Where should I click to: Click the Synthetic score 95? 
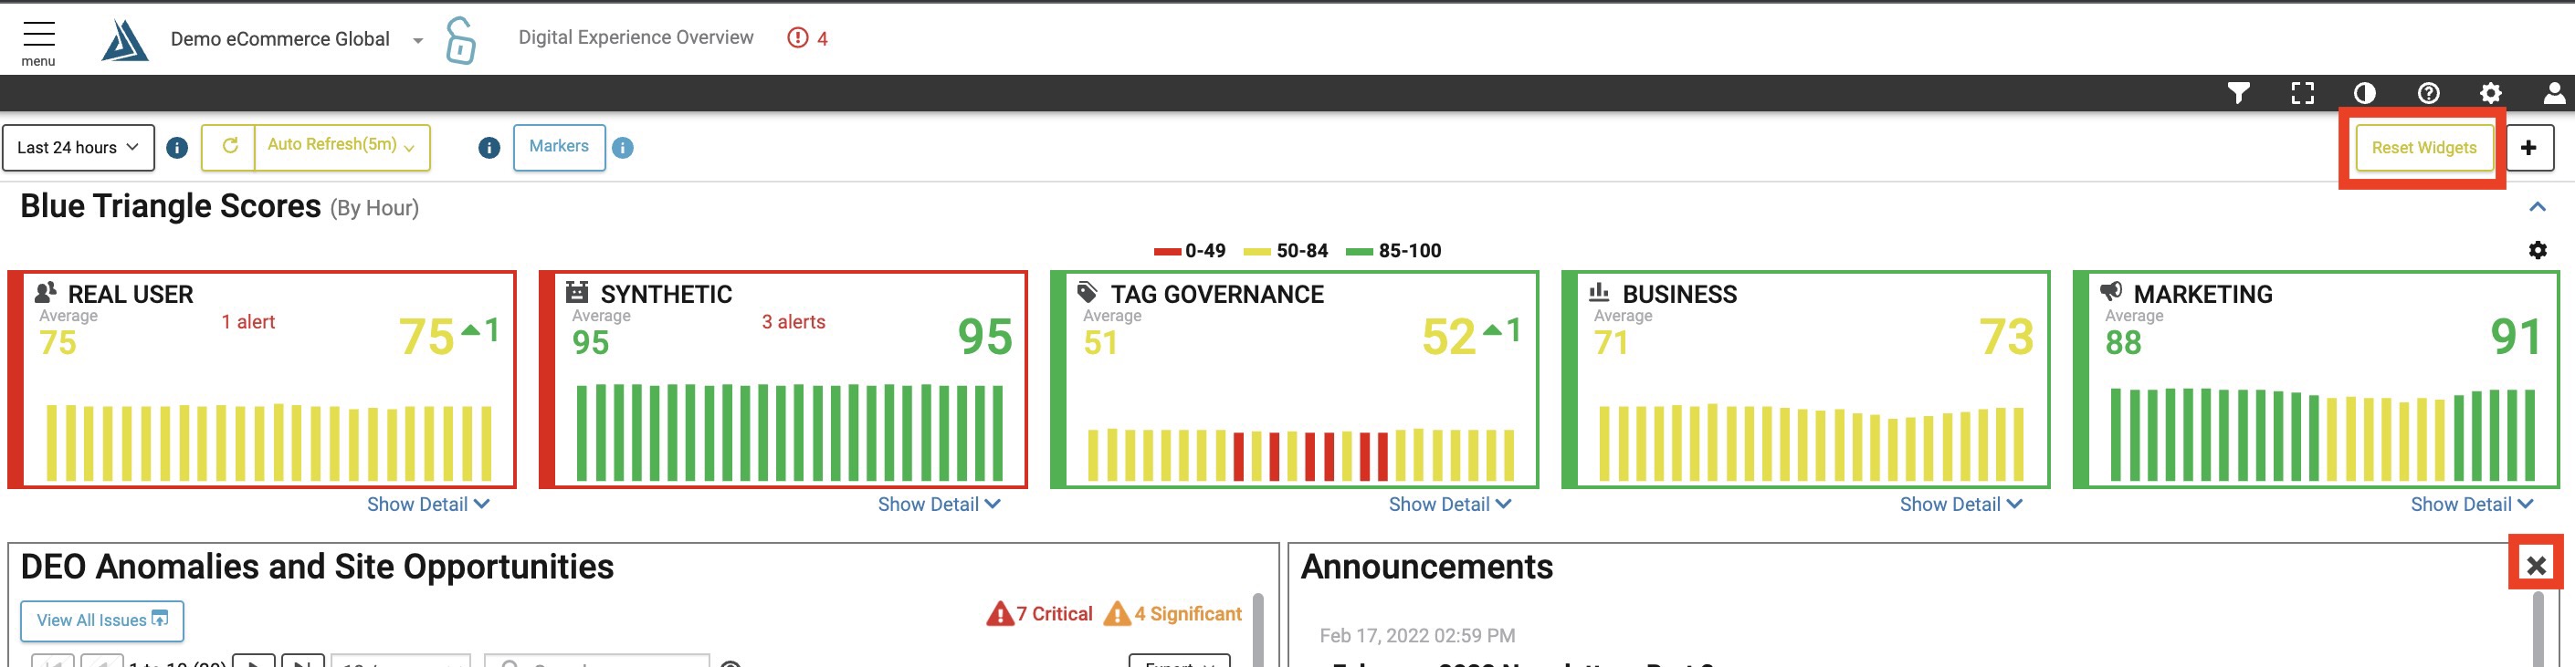(984, 337)
